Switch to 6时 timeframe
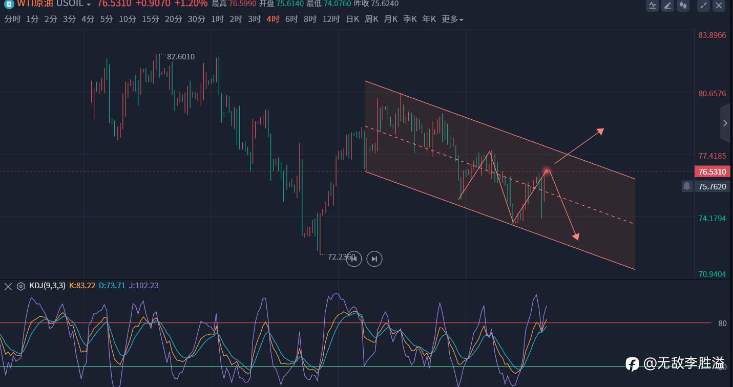The height and width of the screenshot is (387, 733). tap(291, 19)
